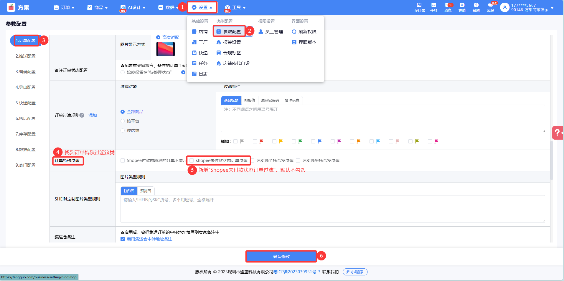
Task: Switch to the 规格值 filter tab
Action: pos(250,101)
